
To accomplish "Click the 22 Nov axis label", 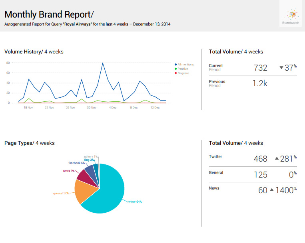I will click(49, 107).
